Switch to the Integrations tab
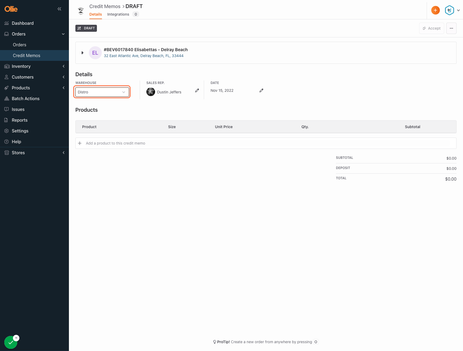This screenshot has height=351, width=463. tap(118, 14)
